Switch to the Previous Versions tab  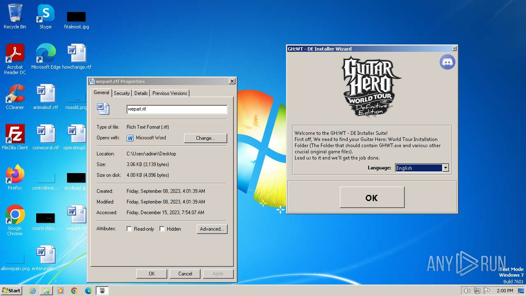click(x=170, y=93)
